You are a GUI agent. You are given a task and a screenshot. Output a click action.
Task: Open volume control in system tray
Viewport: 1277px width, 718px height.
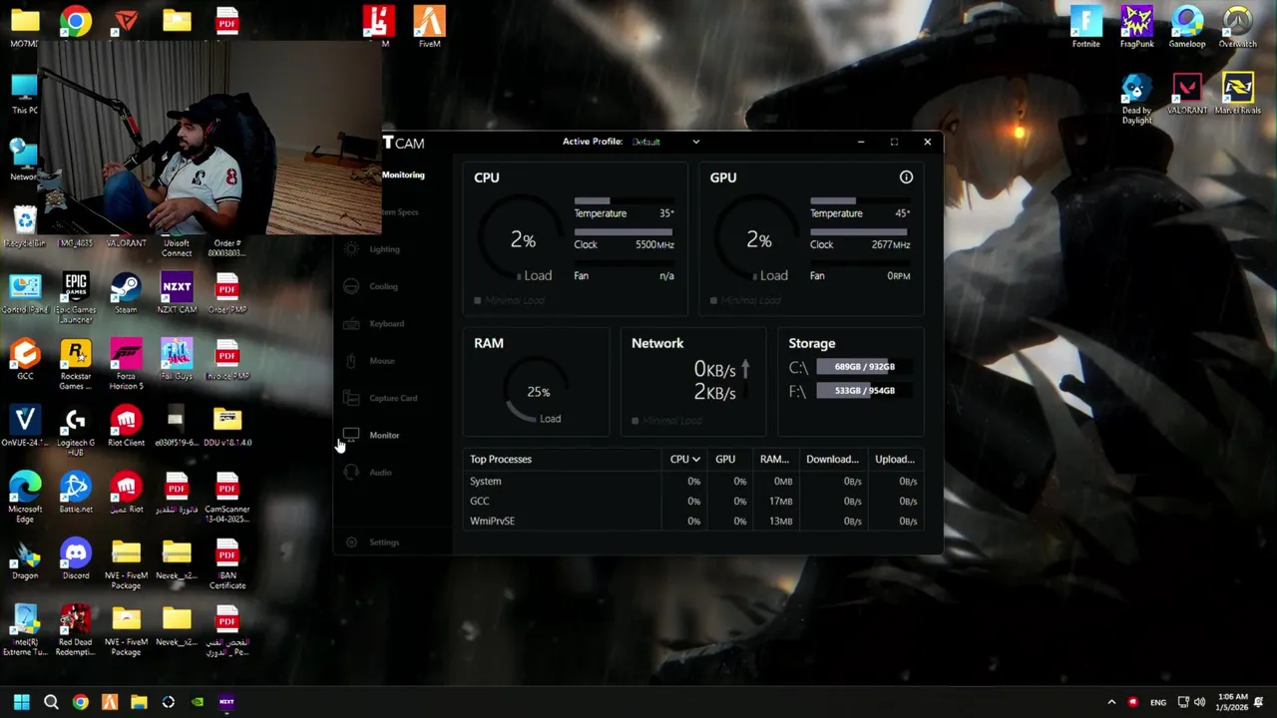1199,702
